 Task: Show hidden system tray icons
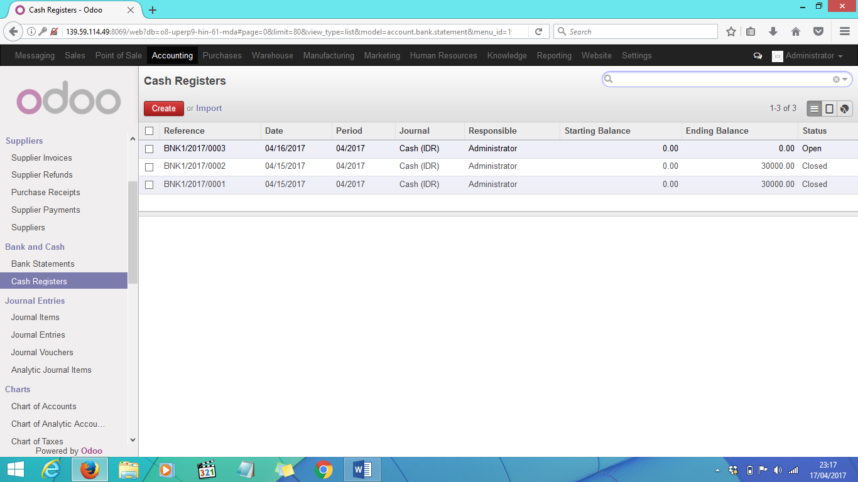pyautogui.click(x=718, y=470)
